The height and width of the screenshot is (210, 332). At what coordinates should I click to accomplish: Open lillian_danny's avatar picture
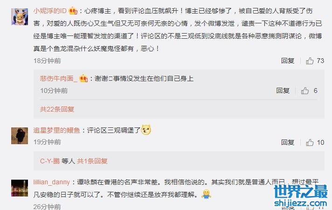(x=20, y=188)
